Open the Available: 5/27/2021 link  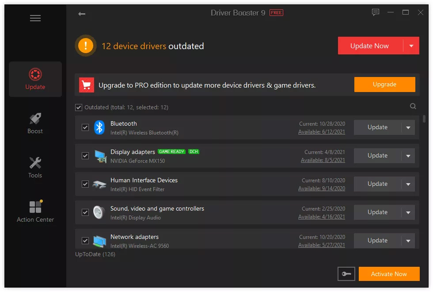point(322,245)
